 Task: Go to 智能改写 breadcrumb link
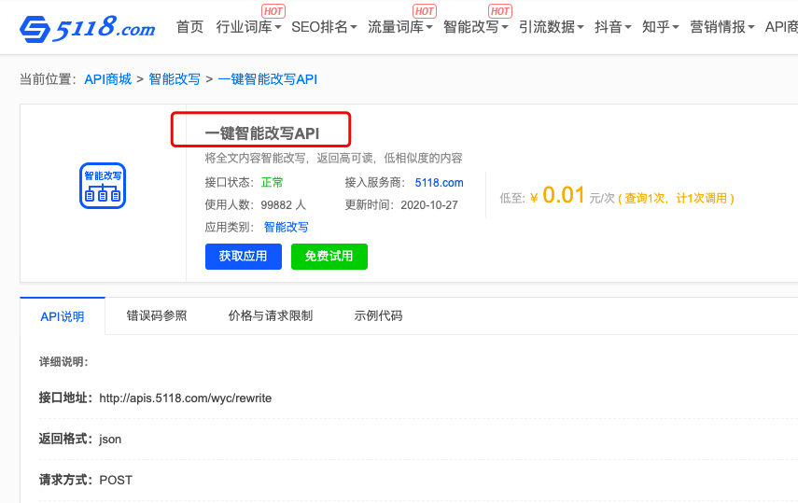point(175,79)
